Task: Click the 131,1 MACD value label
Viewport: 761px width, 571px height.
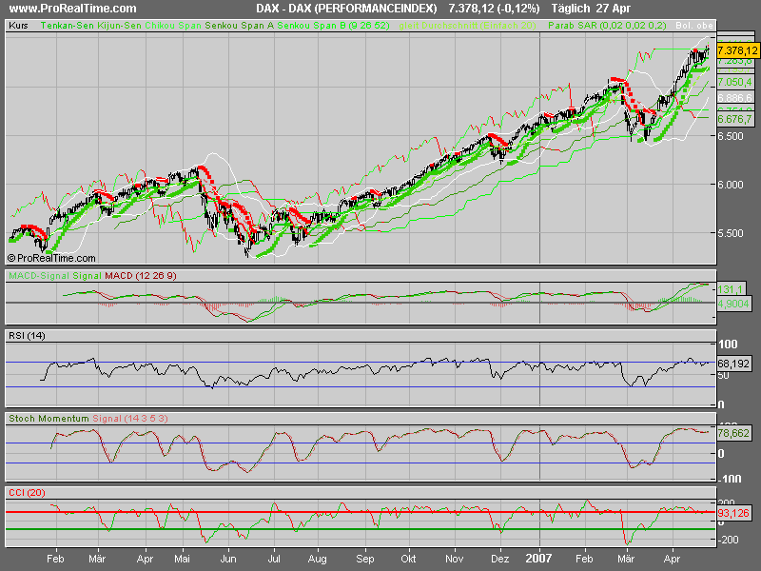Action: point(730,289)
